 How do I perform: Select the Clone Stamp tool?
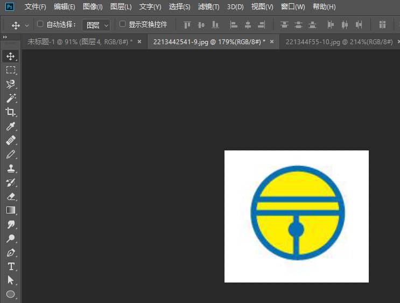click(10, 168)
